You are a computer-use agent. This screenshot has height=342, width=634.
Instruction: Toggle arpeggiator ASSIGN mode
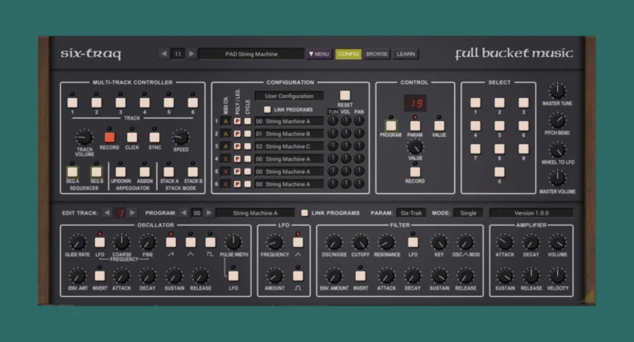pos(144,172)
